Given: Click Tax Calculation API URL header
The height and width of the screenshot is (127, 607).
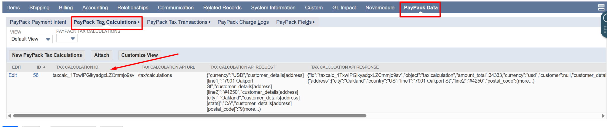Looking at the screenshot, I should [168, 67].
